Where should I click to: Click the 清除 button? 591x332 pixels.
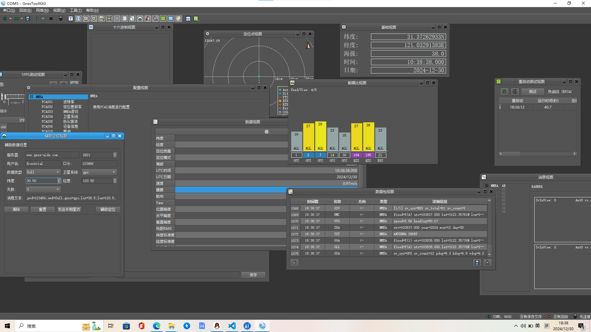point(16,209)
